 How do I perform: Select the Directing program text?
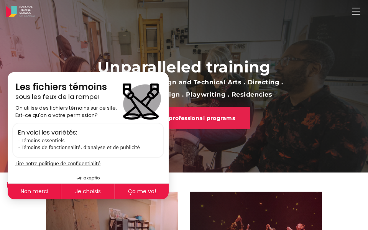point(263,82)
